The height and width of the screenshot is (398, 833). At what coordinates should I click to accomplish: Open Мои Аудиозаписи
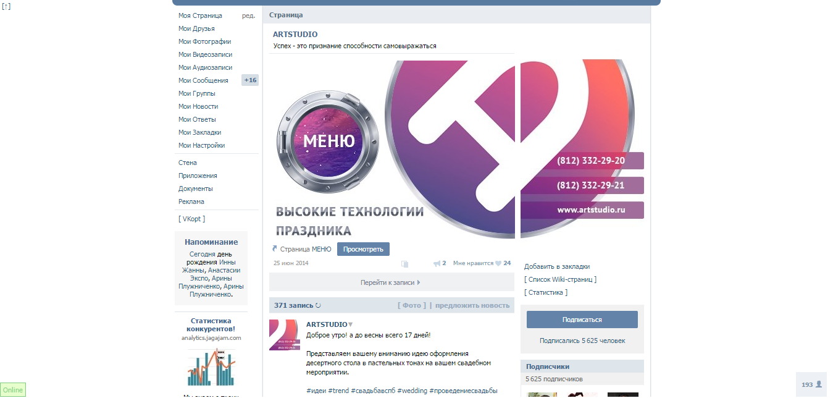(x=205, y=67)
